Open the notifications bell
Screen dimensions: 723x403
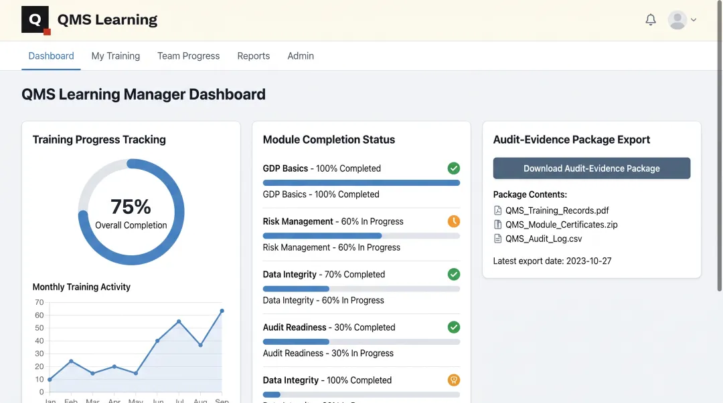tap(651, 20)
